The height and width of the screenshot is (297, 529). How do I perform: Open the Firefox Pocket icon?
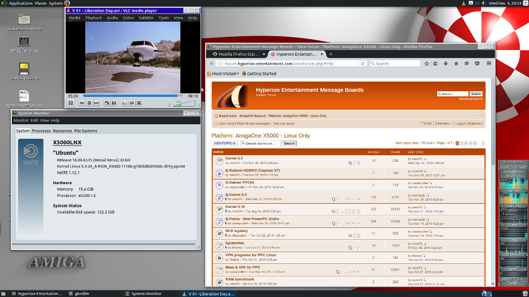(477, 63)
